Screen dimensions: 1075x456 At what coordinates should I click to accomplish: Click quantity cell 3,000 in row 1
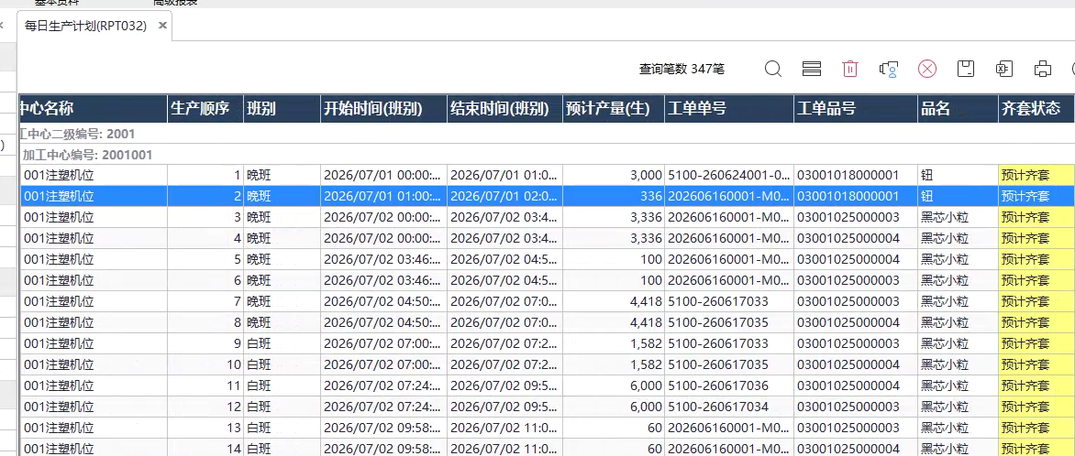614,175
